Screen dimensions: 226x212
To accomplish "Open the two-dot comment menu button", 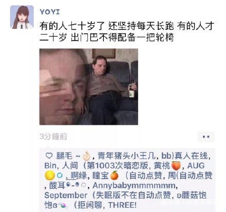I will [x=206, y=137].
